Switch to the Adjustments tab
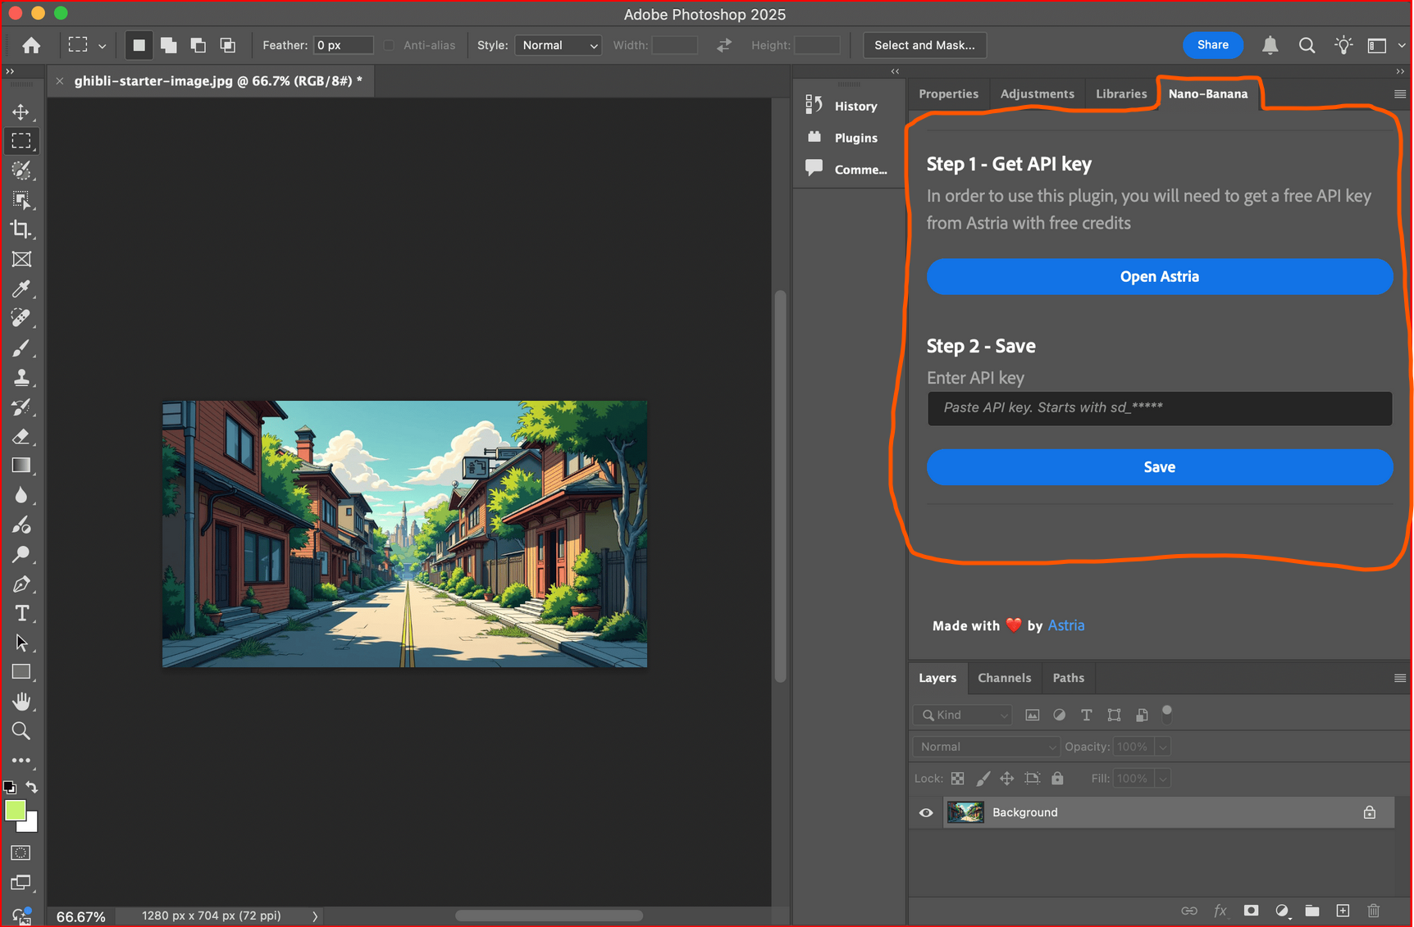This screenshot has width=1414, height=927. coord(1037,93)
